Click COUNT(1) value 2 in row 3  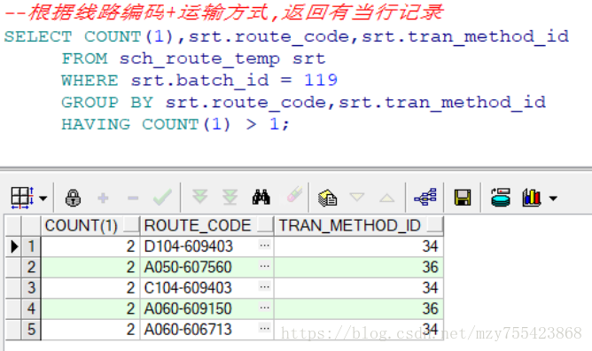click(90, 288)
